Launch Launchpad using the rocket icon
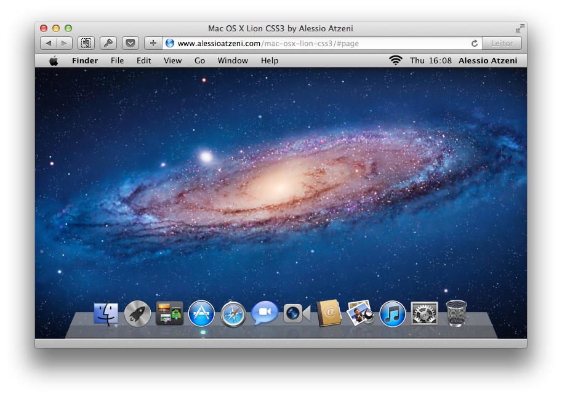Screen dimensions: 562x397 click(x=137, y=313)
